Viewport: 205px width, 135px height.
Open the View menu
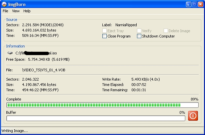16,11
